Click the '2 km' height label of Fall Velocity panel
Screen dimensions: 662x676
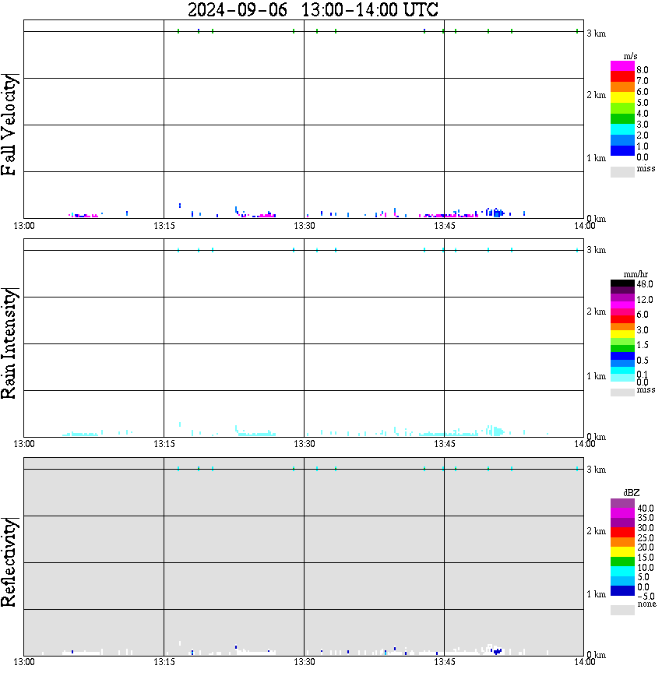pyautogui.click(x=596, y=95)
